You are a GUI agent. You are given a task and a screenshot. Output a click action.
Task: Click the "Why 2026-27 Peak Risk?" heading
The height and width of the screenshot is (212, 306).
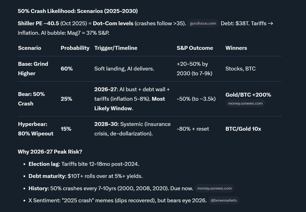coord(50,152)
